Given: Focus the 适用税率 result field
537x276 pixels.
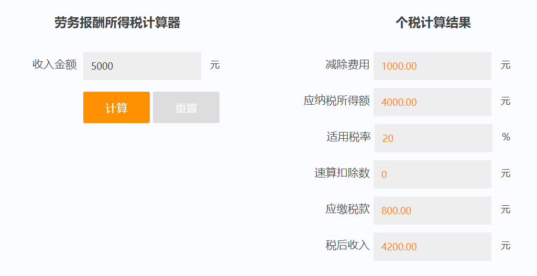Looking at the screenshot, I should pyautogui.click(x=433, y=138).
